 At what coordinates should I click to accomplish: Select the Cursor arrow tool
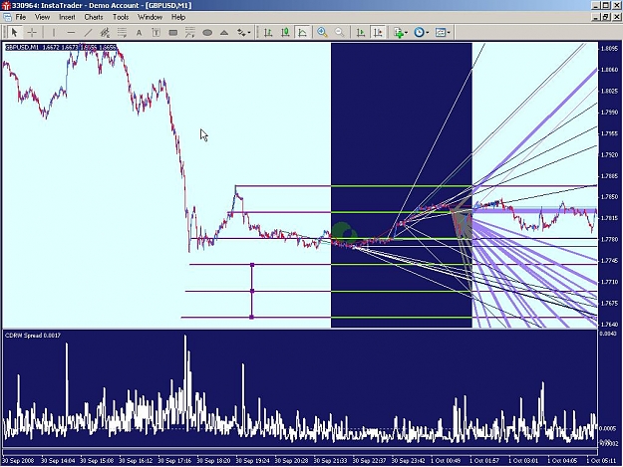click(x=14, y=32)
